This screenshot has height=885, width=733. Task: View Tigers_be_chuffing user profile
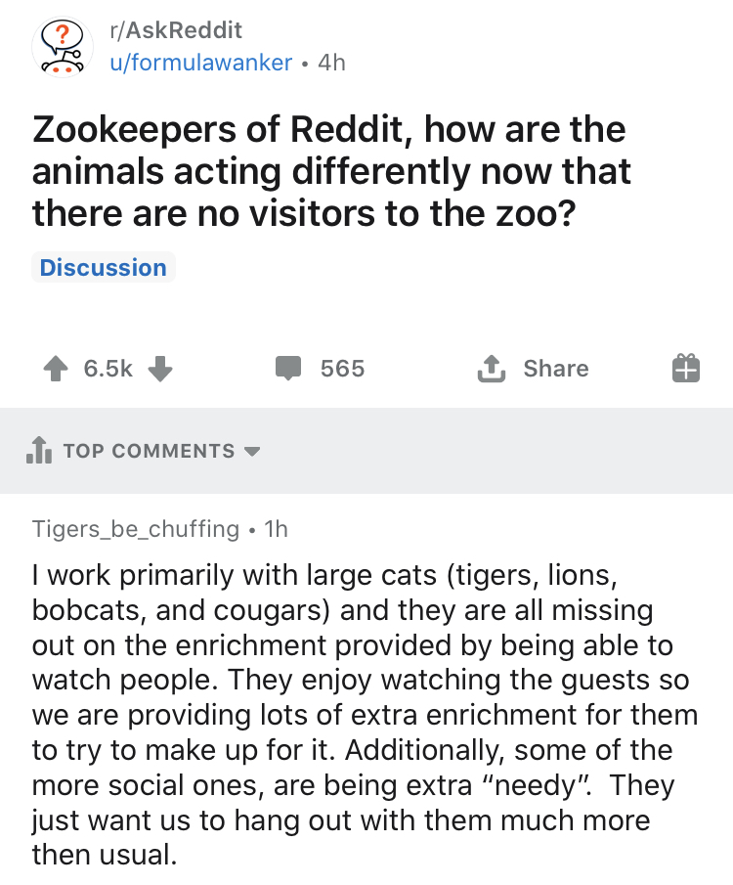click(x=136, y=529)
